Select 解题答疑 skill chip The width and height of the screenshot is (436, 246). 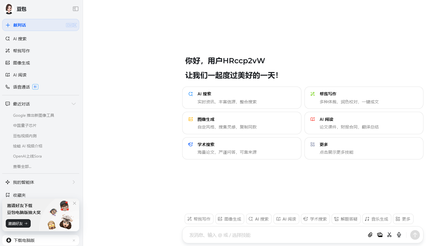click(346, 219)
